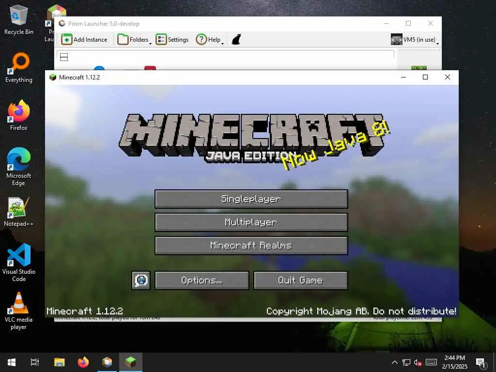Maximize the Prism Launcher window

[x=408, y=23]
